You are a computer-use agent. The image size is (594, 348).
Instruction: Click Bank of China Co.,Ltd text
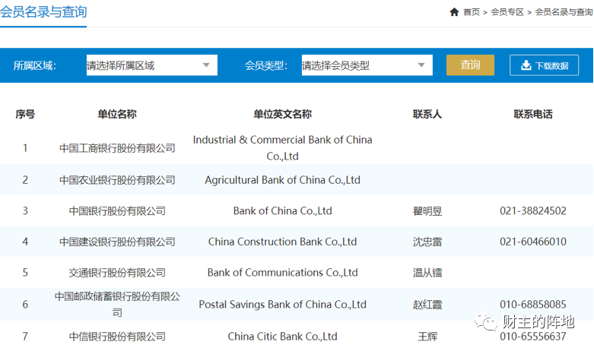click(283, 210)
